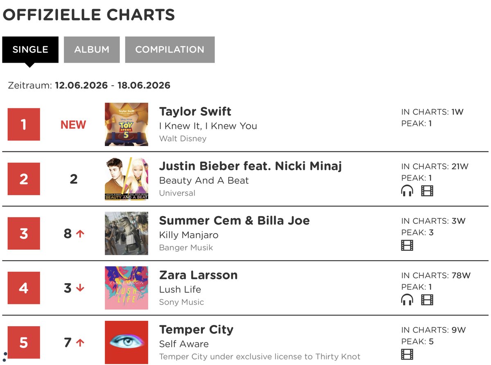This screenshot has height=365, width=491.
Task: Open the Lush Life album cover
Action: 126,288
